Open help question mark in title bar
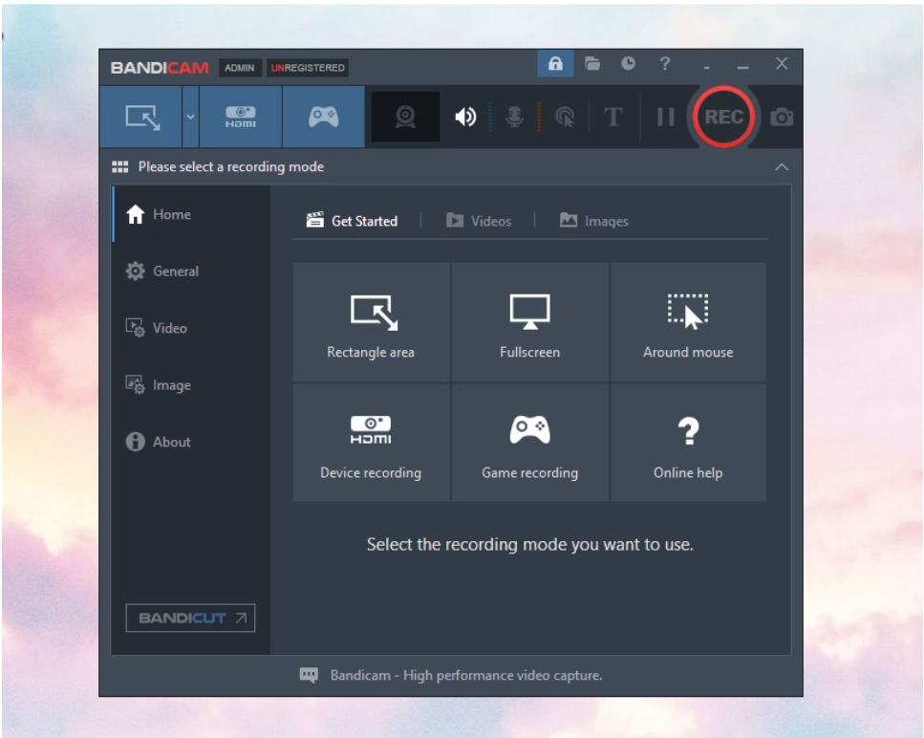Screen dimensions: 924x738 tap(665, 64)
